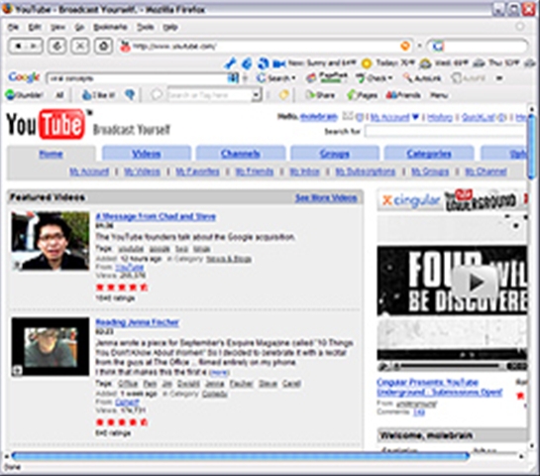Click the speech bubble icon on StumbleUpon toolbar
Viewport: 540px width, 476px height.
point(157,95)
